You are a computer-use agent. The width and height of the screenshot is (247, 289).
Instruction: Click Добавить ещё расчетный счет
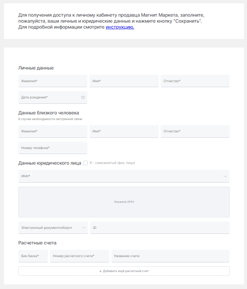[124, 271]
